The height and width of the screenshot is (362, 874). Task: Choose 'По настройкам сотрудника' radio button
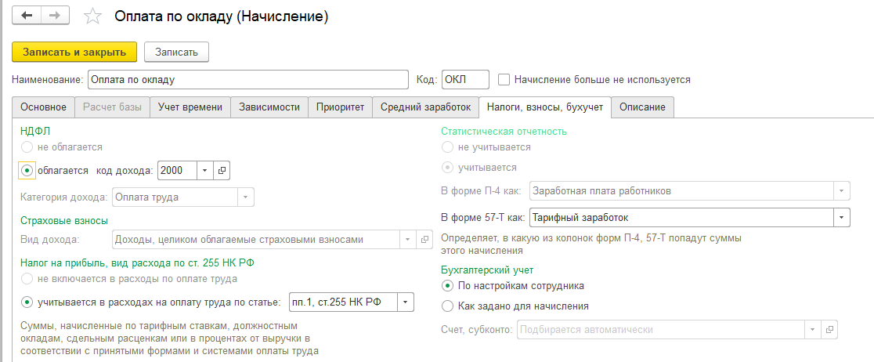pyautogui.click(x=448, y=285)
